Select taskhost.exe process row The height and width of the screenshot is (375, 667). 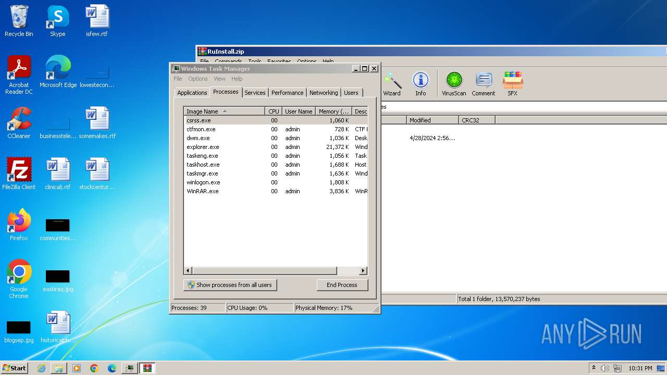click(x=276, y=165)
